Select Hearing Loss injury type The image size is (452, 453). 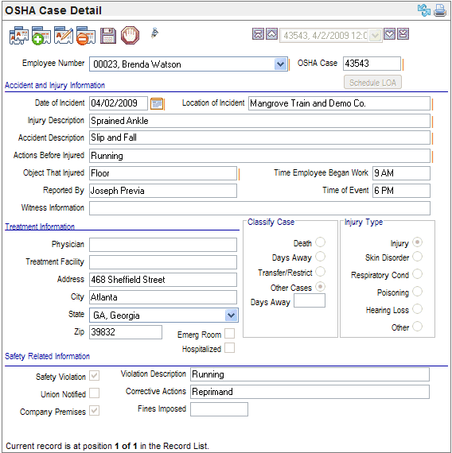417,309
